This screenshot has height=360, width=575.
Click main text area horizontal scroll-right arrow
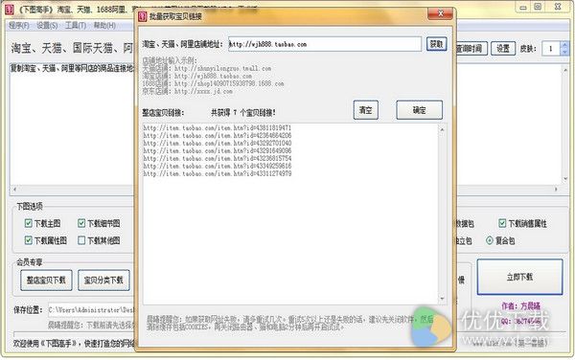556,190
